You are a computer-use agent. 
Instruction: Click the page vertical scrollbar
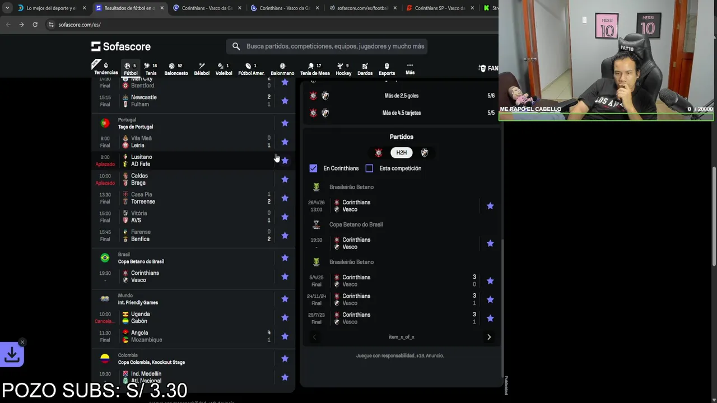[714, 215]
